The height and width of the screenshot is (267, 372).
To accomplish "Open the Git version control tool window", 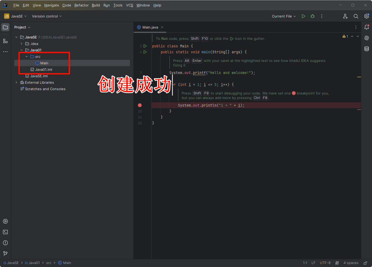I will click(5, 254).
